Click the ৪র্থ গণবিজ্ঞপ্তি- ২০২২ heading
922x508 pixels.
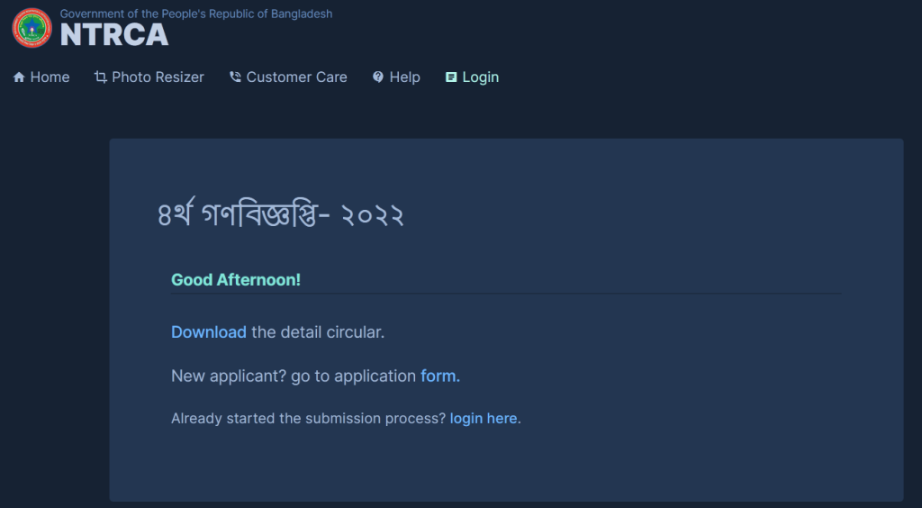(x=281, y=215)
